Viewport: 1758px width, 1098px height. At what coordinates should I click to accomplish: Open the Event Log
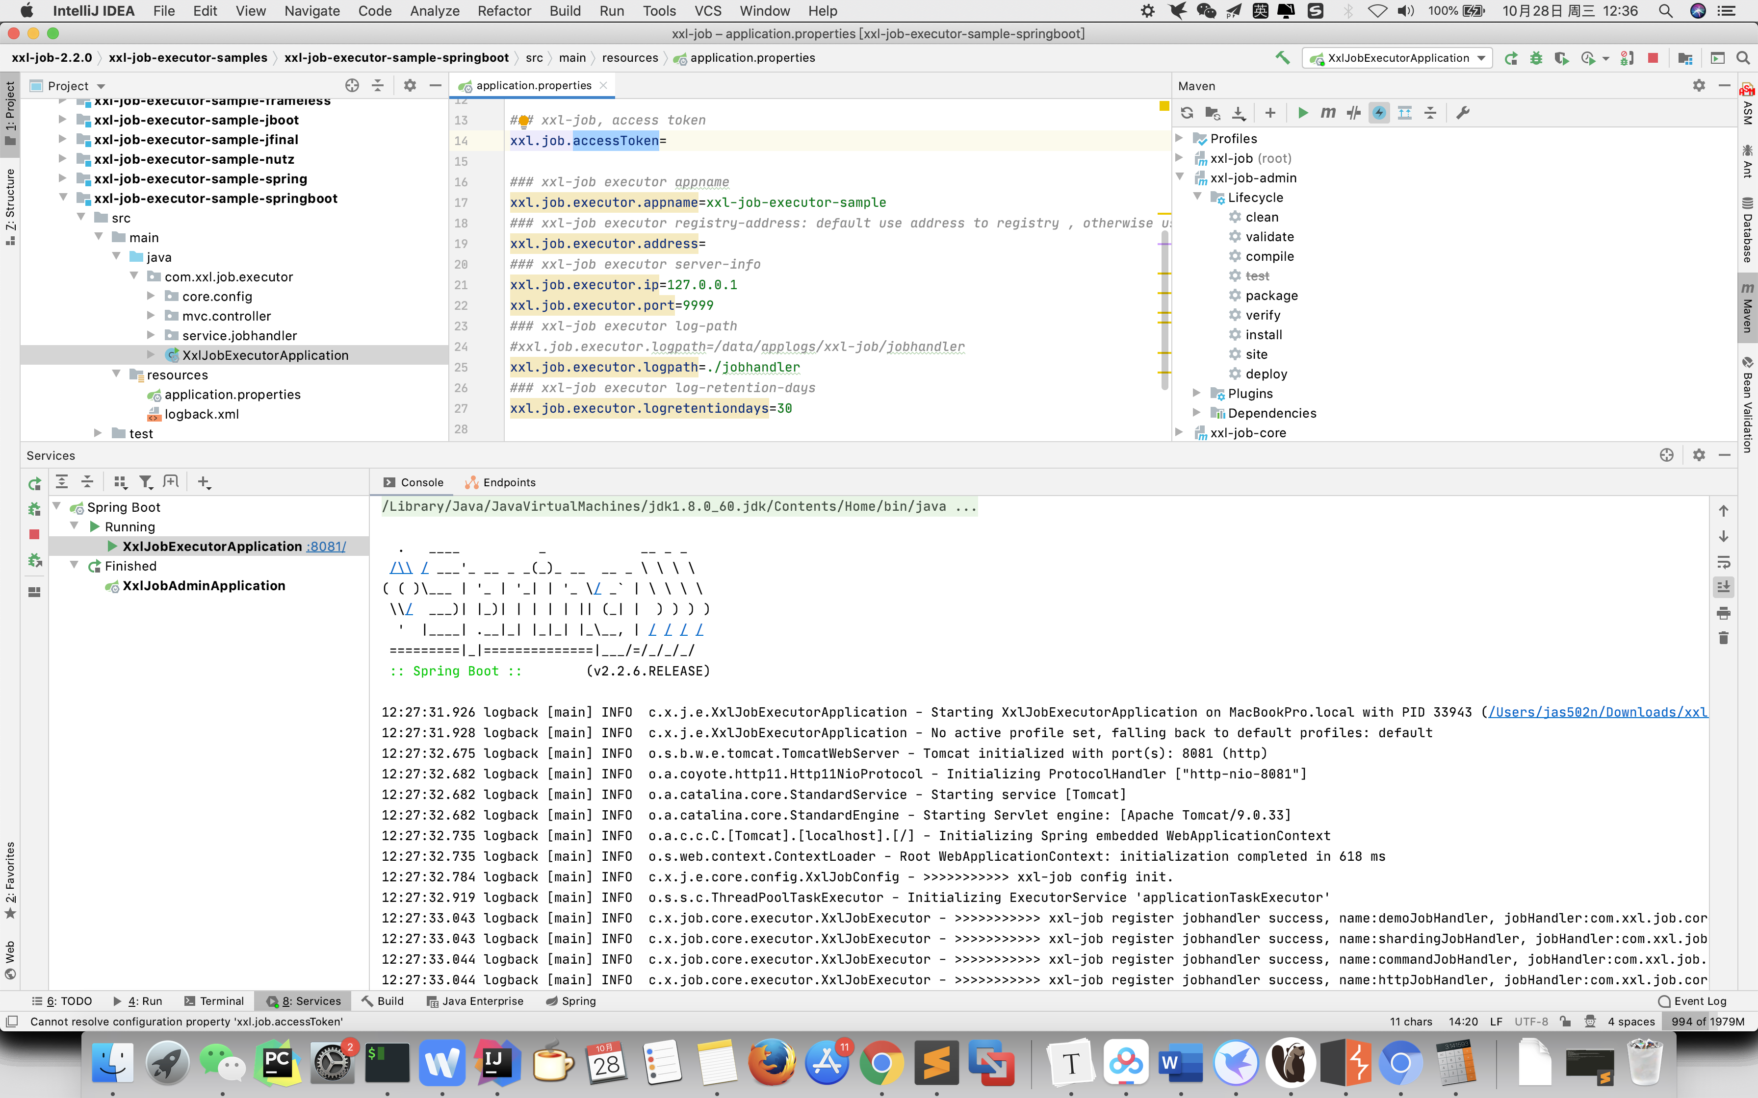click(x=1693, y=1000)
